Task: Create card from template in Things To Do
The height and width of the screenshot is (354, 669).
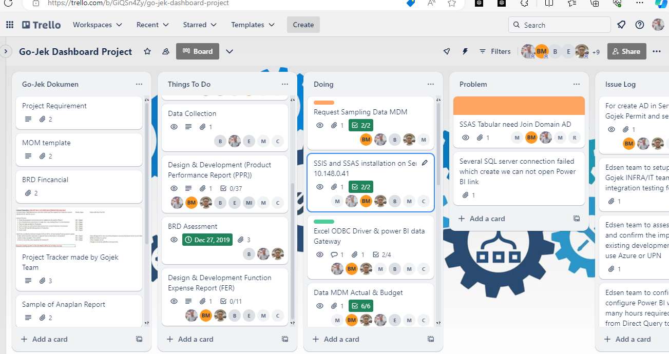Action: click(x=285, y=339)
